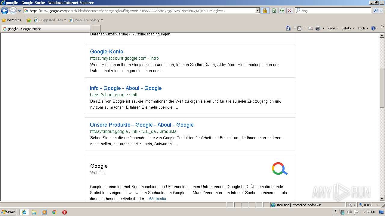
Task: Open the red Opera taskbar icon
Action: (64, 212)
